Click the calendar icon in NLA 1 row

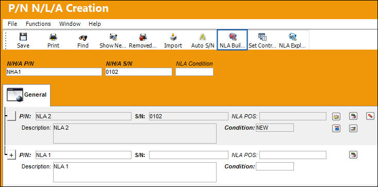tap(353, 154)
